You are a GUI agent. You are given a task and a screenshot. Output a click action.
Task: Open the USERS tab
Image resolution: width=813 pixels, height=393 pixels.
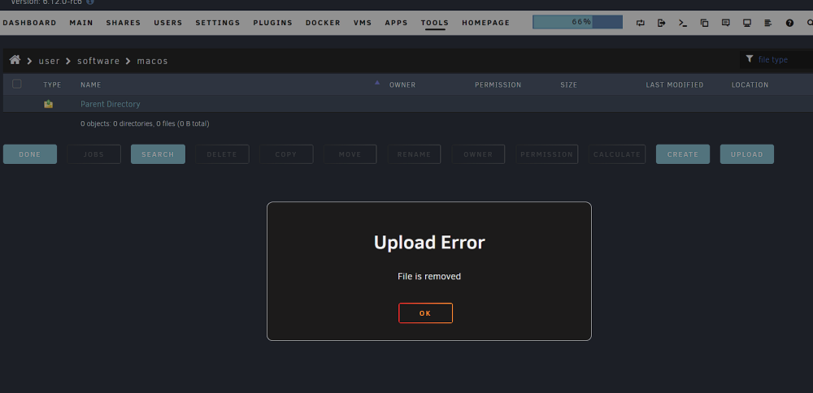(x=168, y=23)
